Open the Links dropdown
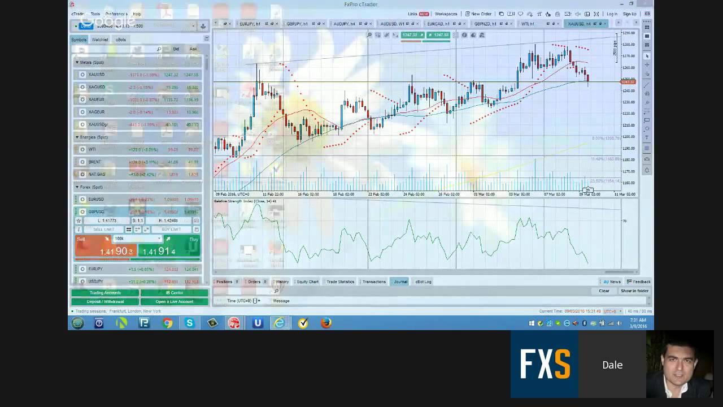The width and height of the screenshot is (723, 407). [418, 14]
